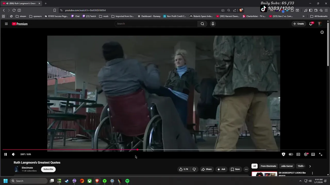Screen dimensions: 330x185
Task: Click the address bar URL
Action: [x=85, y=10]
